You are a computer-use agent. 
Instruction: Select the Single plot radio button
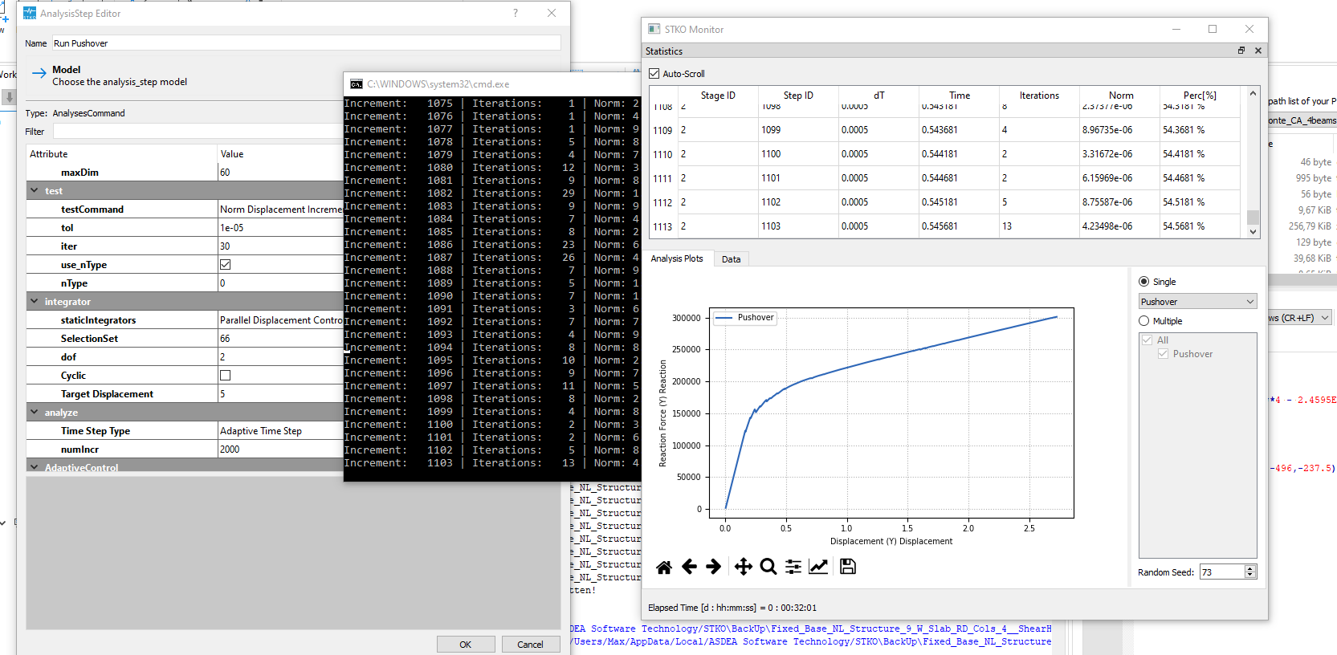coord(1144,282)
